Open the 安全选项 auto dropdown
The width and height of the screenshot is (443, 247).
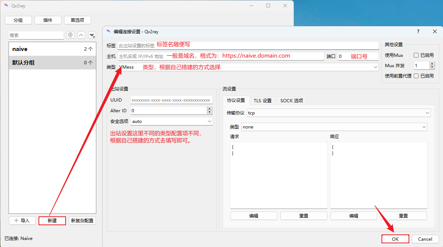[209, 121]
